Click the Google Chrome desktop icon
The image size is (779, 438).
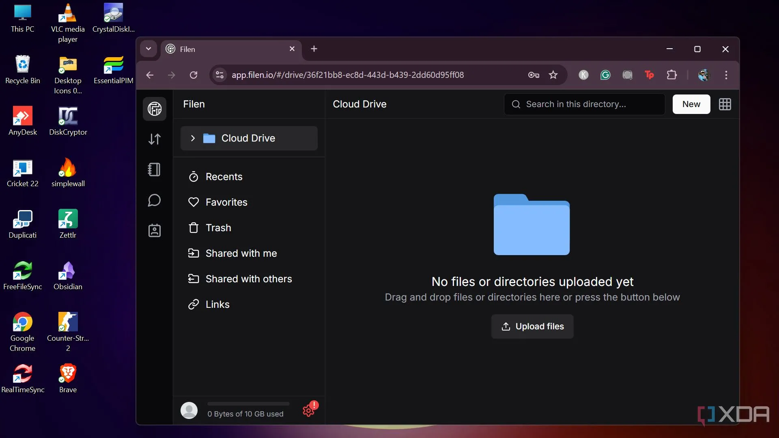23,332
